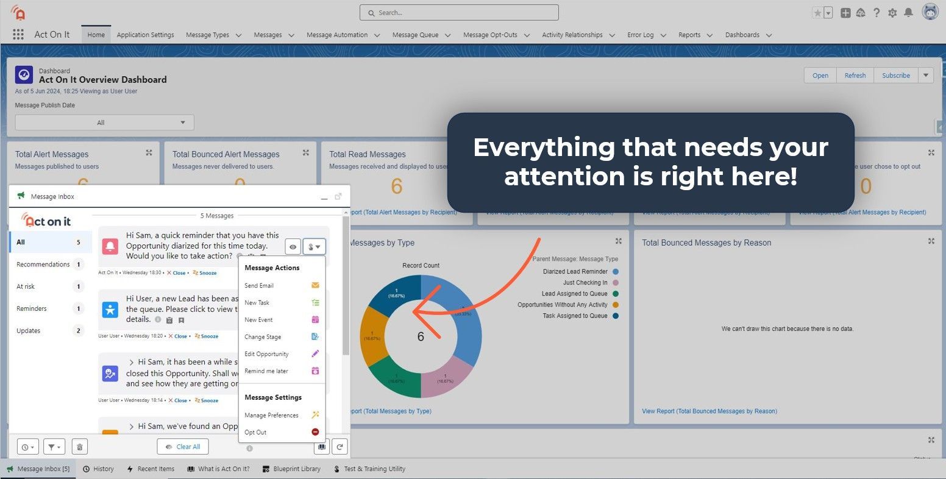946x479 pixels.
Task: Choose Change Stage from Message Actions
Action: point(282,336)
